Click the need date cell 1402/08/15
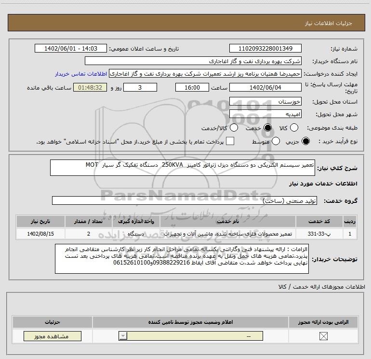This screenshot has width=371, height=359. (x=40, y=234)
